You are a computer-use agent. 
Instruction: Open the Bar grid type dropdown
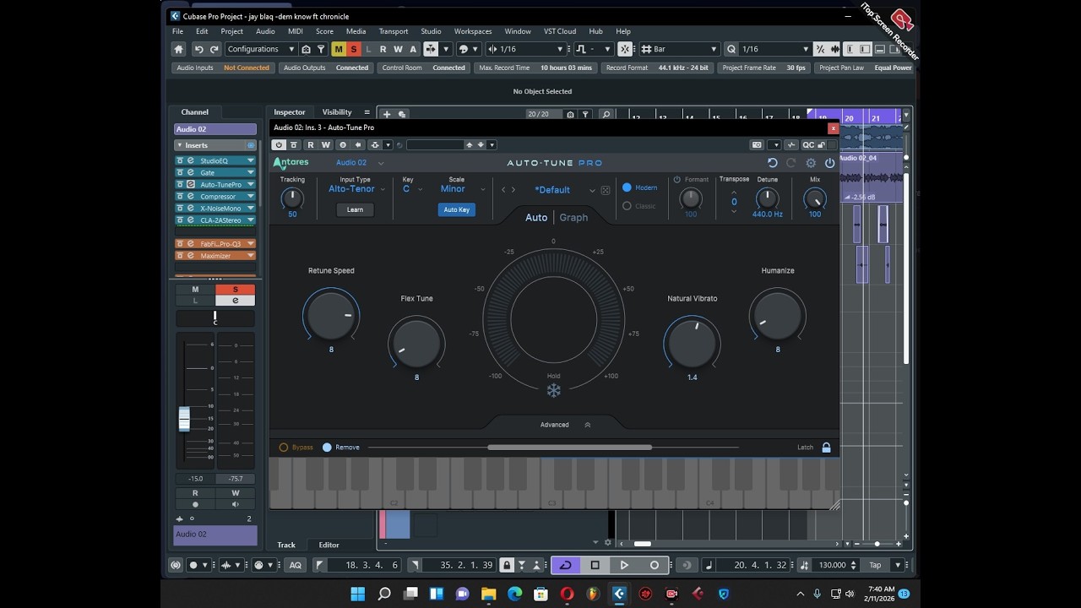[x=678, y=49]
